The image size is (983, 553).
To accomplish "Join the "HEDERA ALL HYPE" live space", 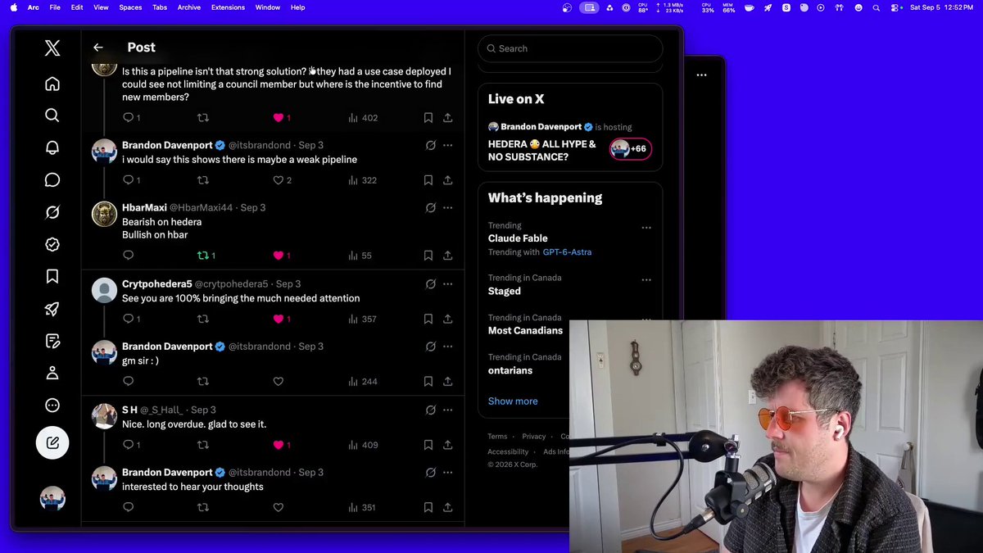I will pos(631,149).
